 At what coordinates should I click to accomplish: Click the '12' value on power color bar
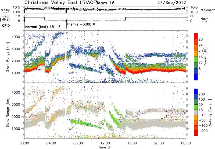[200, 63]
